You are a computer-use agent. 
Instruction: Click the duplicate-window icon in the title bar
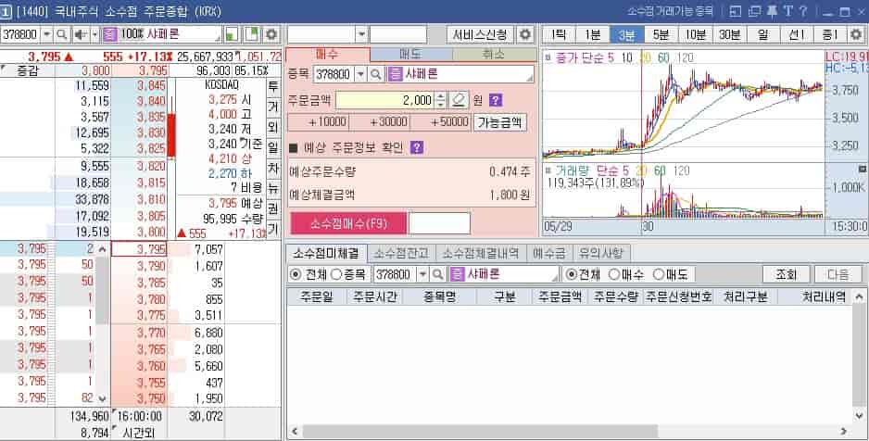(754, 11)
